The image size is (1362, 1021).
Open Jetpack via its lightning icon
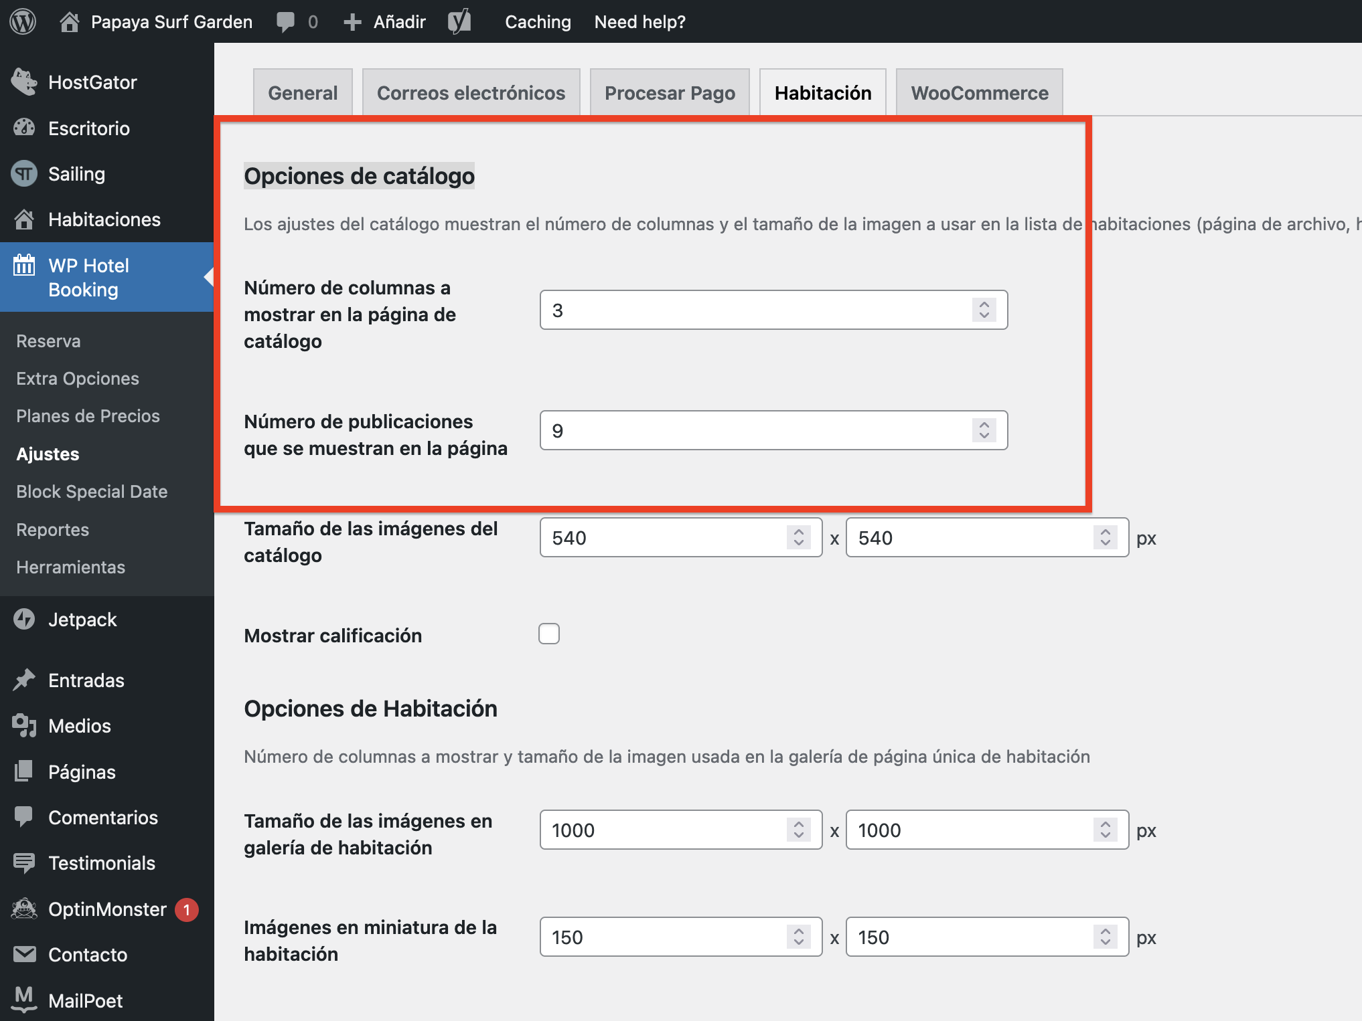pos(24,619)
